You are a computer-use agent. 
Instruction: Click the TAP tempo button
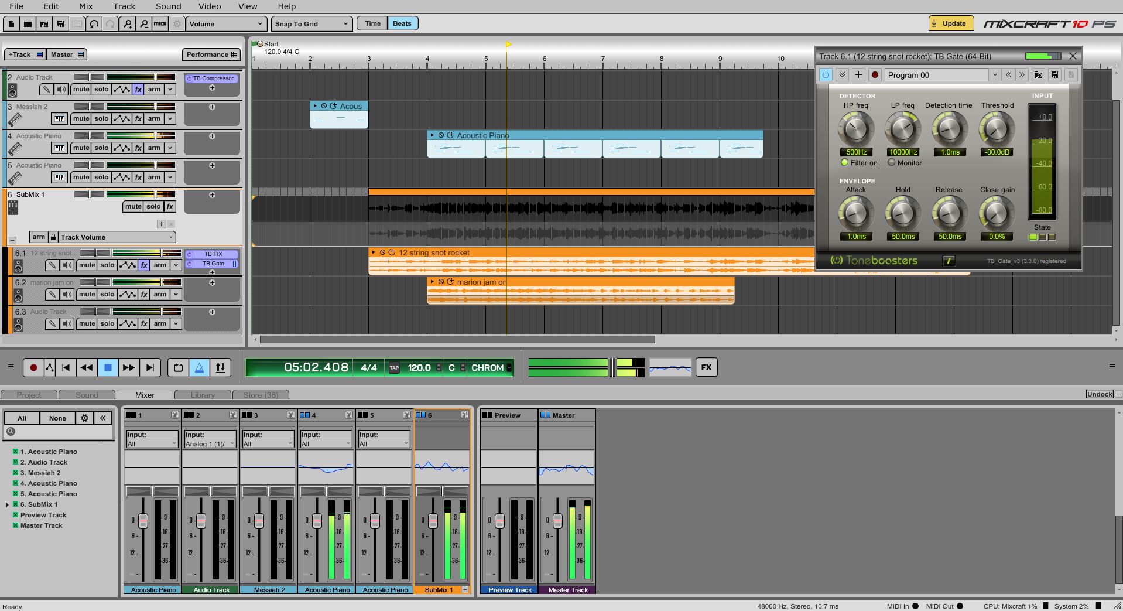[x=394, y=368]
